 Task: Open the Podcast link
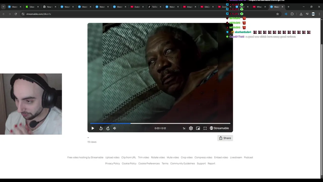pos(248,157)
